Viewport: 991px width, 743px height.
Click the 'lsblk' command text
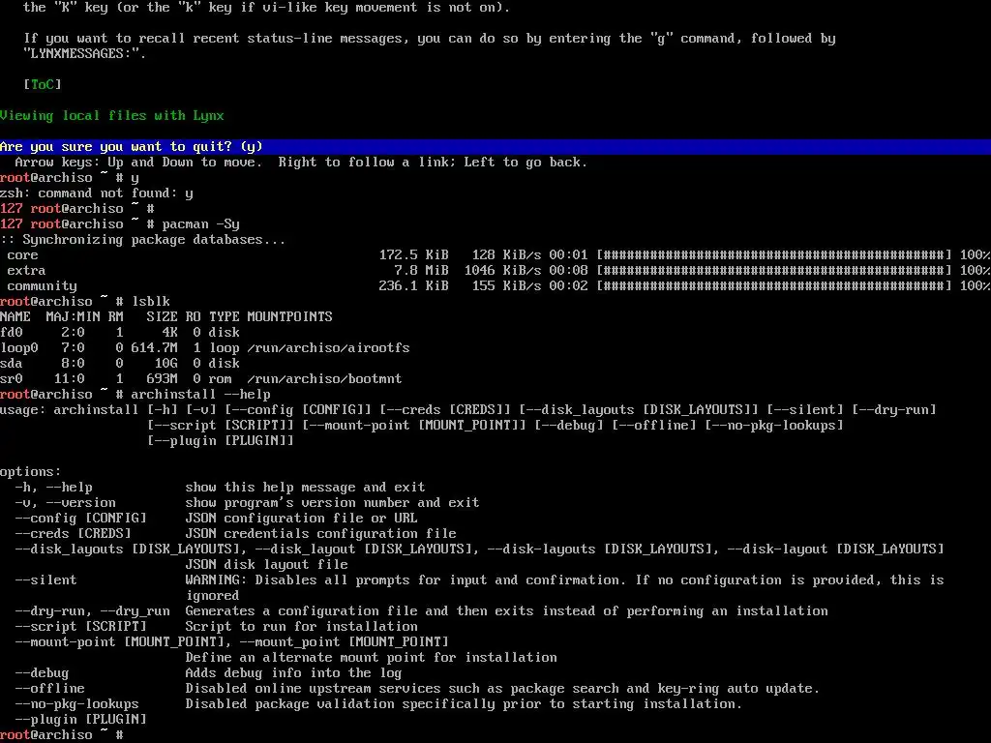point(150,302)
